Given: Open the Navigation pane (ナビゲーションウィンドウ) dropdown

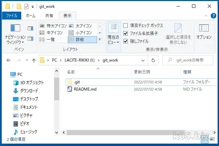Looking at the screenshot, I should (x=15, y=34).
